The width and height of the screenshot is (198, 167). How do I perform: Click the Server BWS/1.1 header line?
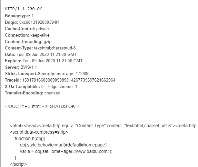pyautogui.click(x=21, y=67)
